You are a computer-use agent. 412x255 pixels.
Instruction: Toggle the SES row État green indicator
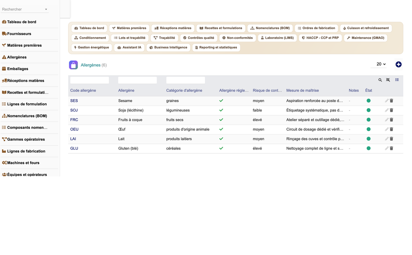coord(368,101)
